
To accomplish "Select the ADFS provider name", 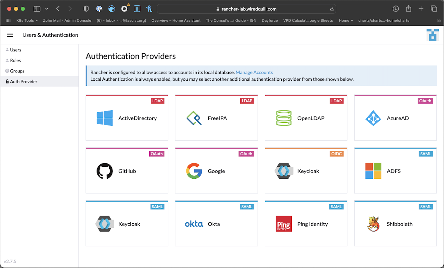I will pos(394,171).
